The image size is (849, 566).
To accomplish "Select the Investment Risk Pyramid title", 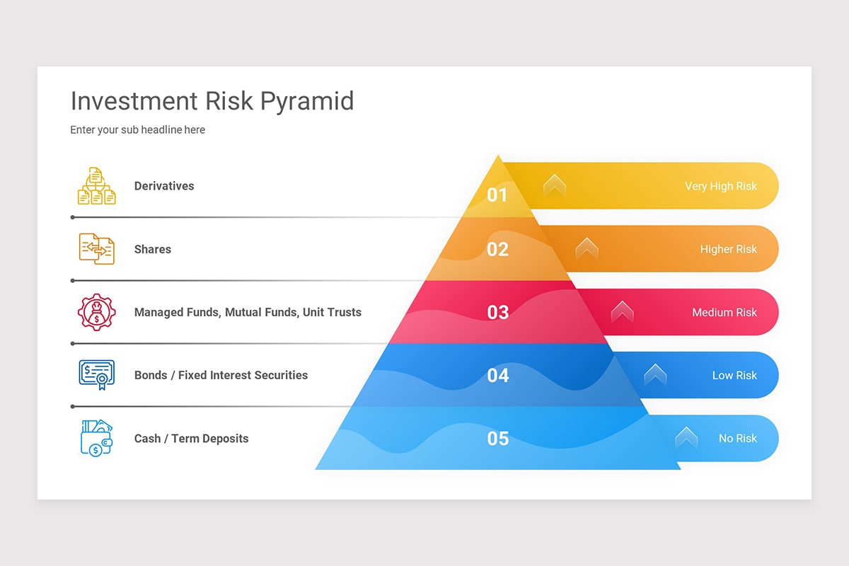I will [212, 101].
